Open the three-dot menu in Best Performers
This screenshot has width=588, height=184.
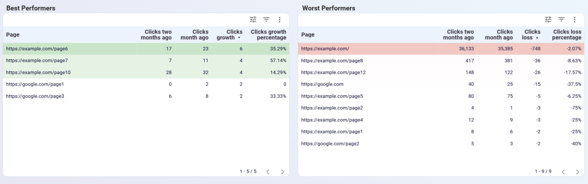coord(279,20)
